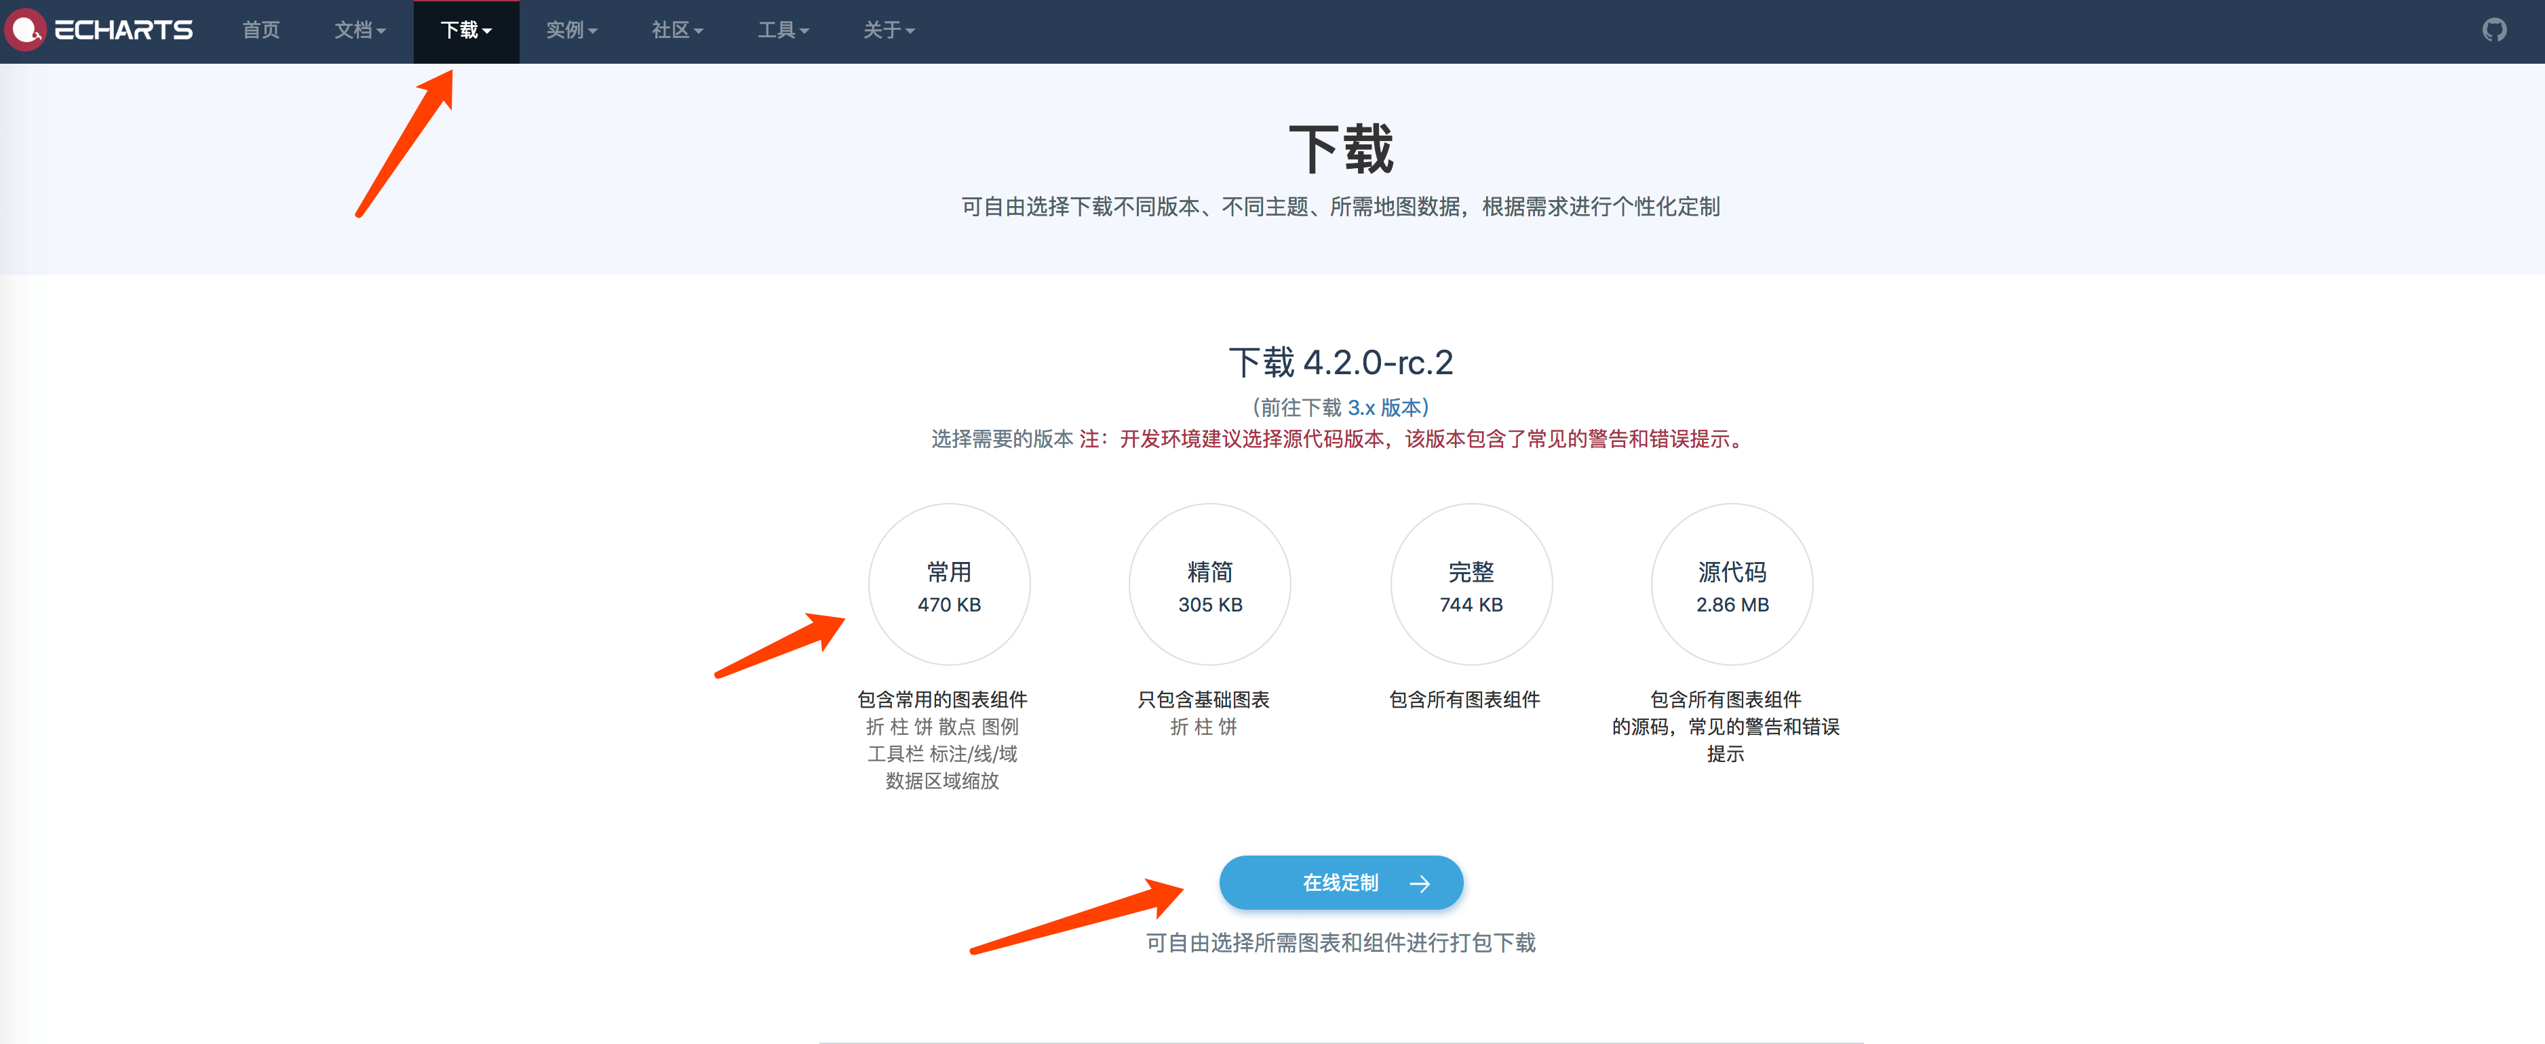Download the 精简 305 KB build
Image resolution: width=2545 pixels, height=1044 pixels.
(1210, 585)
